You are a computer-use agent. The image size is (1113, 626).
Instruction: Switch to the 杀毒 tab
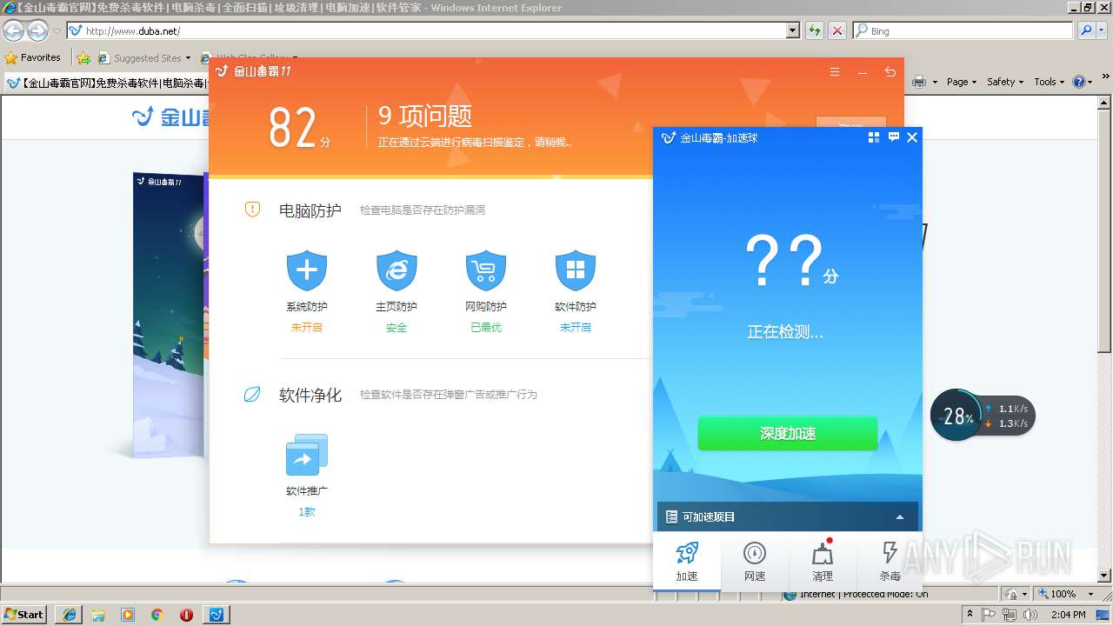(890, 562)
